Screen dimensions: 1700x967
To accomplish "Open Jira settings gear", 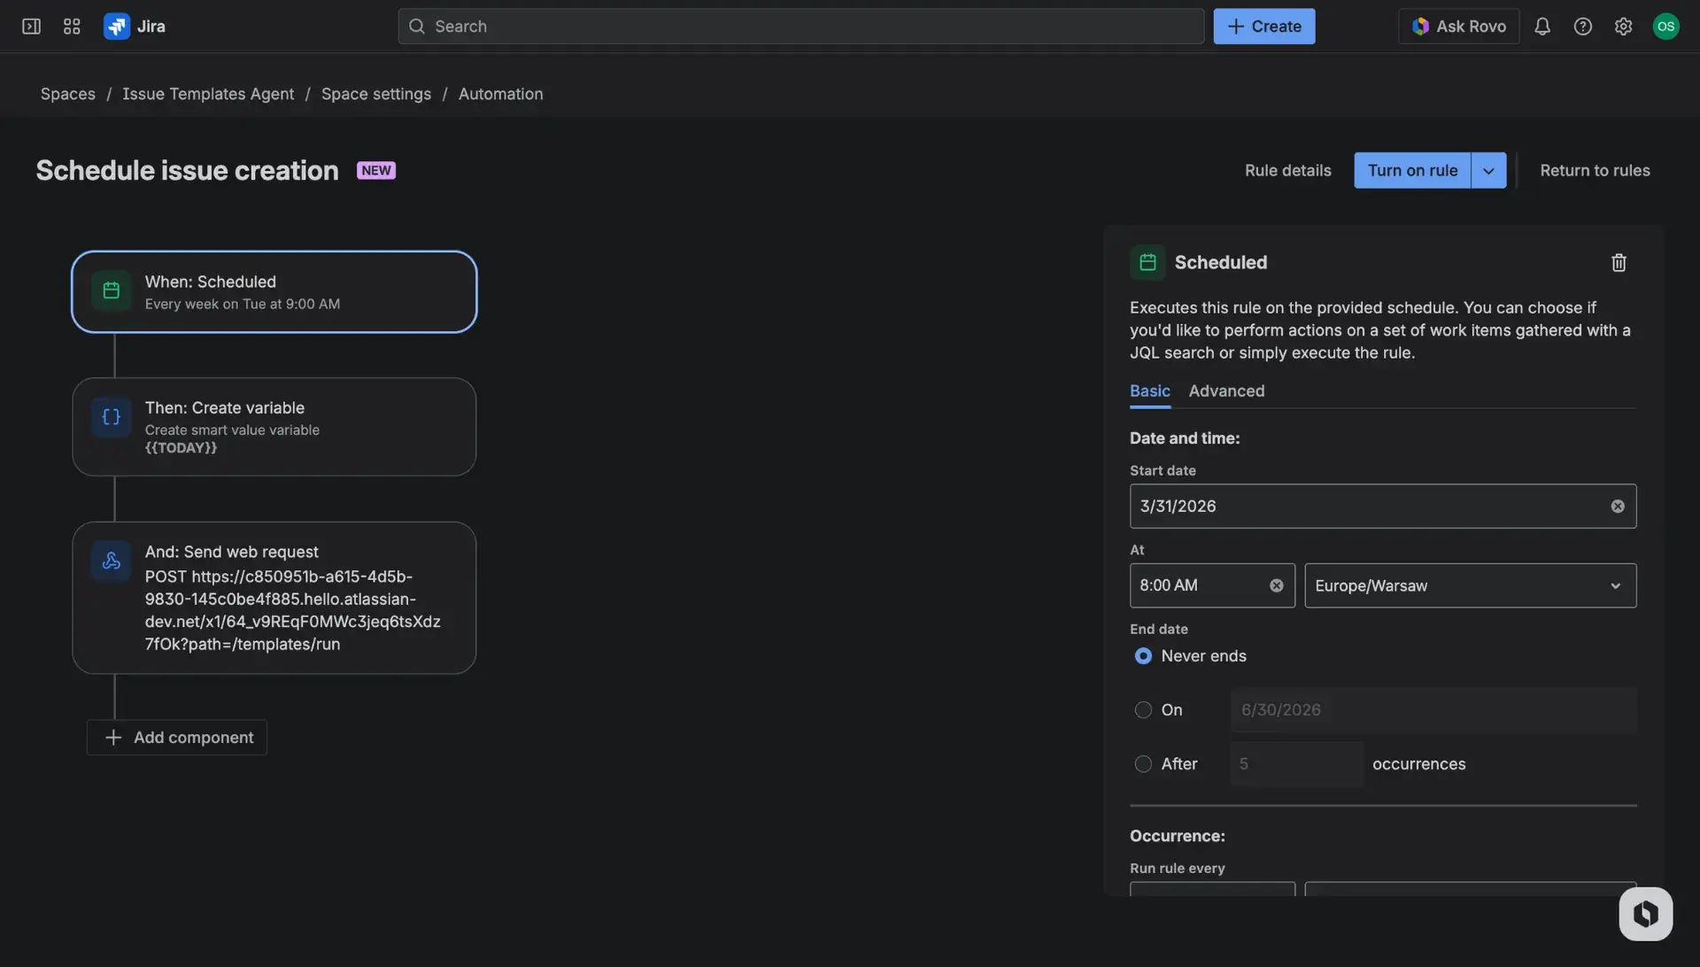I will point(1624,26).
